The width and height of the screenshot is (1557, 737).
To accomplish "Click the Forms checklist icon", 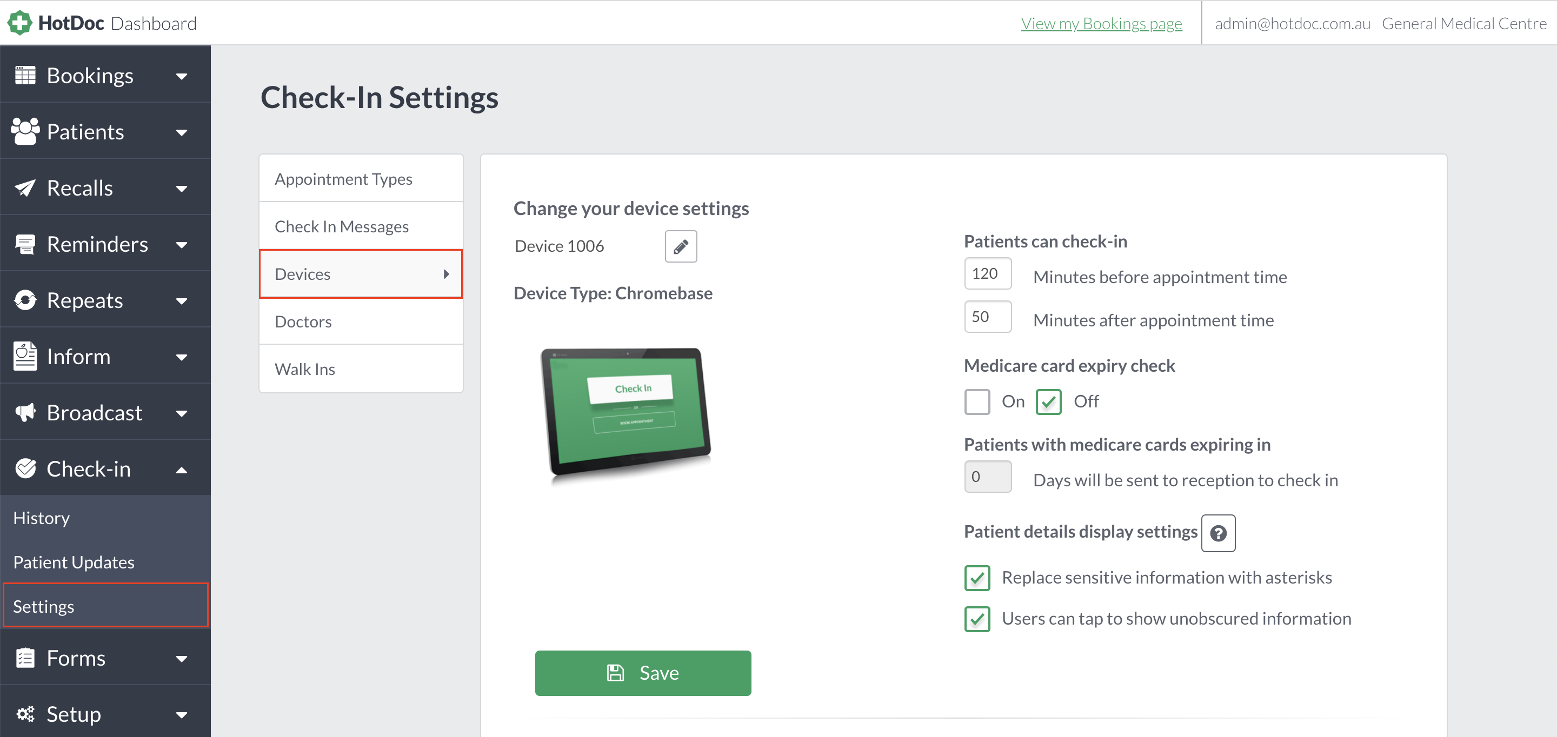I will pyautogui.click(x=25, y=657).
